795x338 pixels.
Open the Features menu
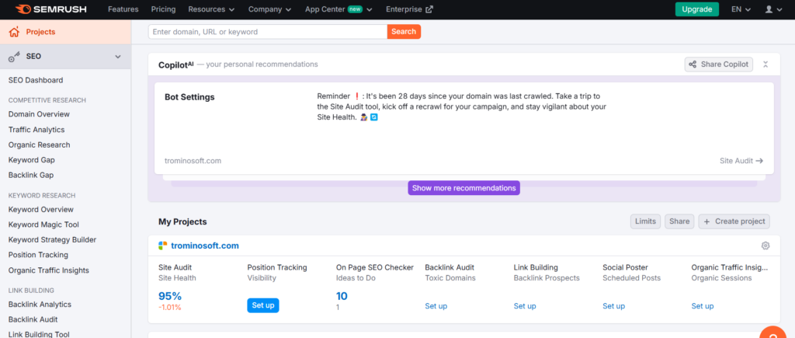[123, 9]
